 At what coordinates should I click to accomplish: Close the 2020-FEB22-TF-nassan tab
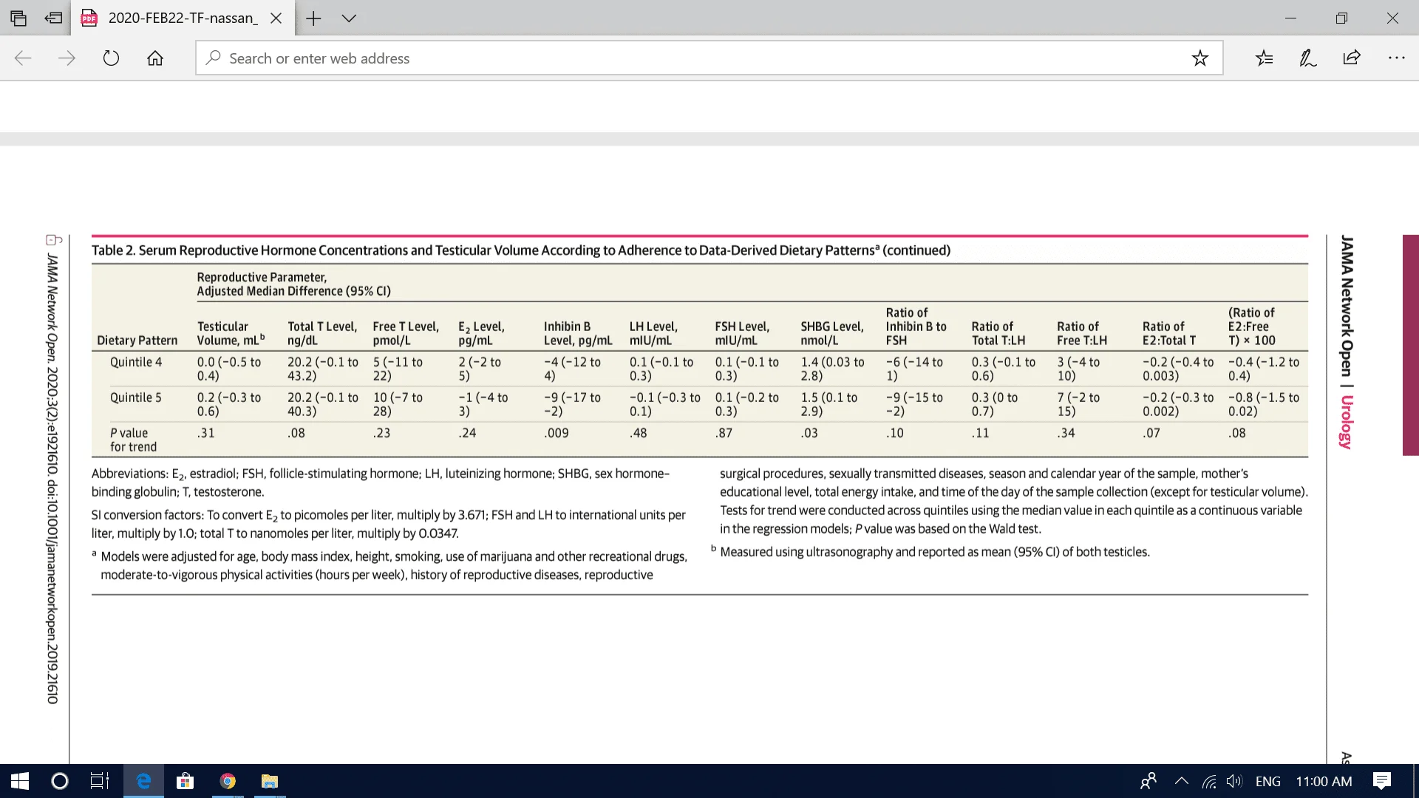pyautogui.click(x=276, y=18)
